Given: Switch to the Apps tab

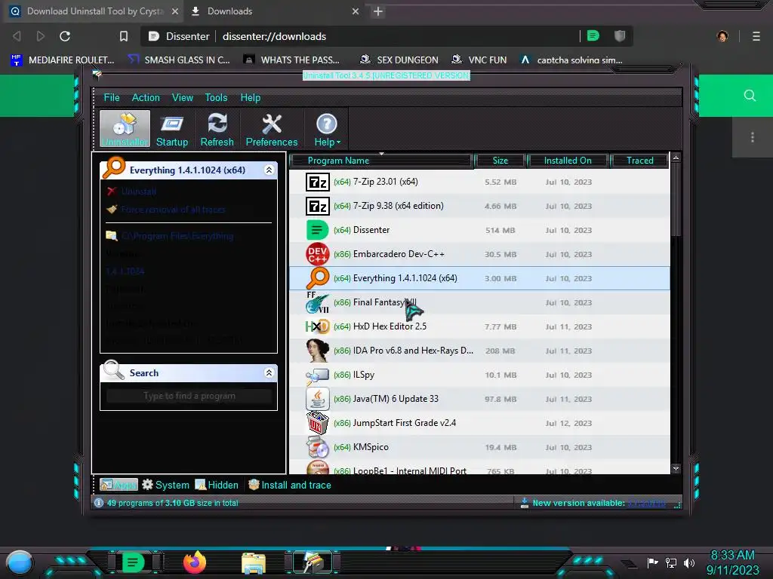Looking at the screenshot, I should tap(119, 485).
